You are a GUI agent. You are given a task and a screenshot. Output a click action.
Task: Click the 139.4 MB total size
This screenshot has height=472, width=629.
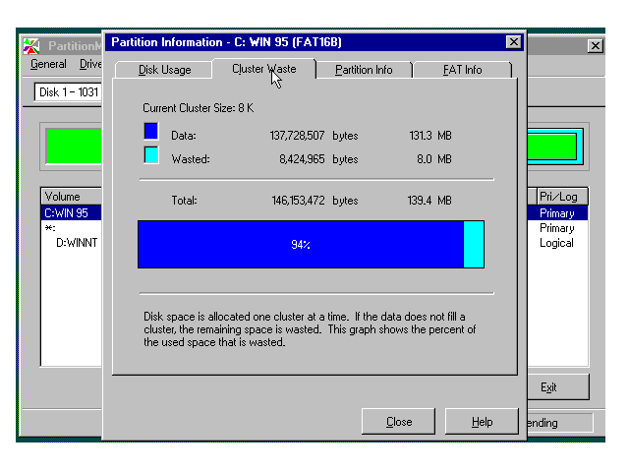coord(429,201)
